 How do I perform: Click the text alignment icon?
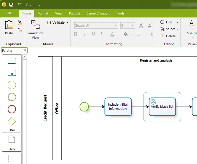pyautogui.click(x=139, y=34)
